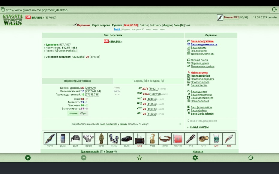
Task: Switch to Бонусы [3] и ресурсы [0] tab
Action: 149,81
